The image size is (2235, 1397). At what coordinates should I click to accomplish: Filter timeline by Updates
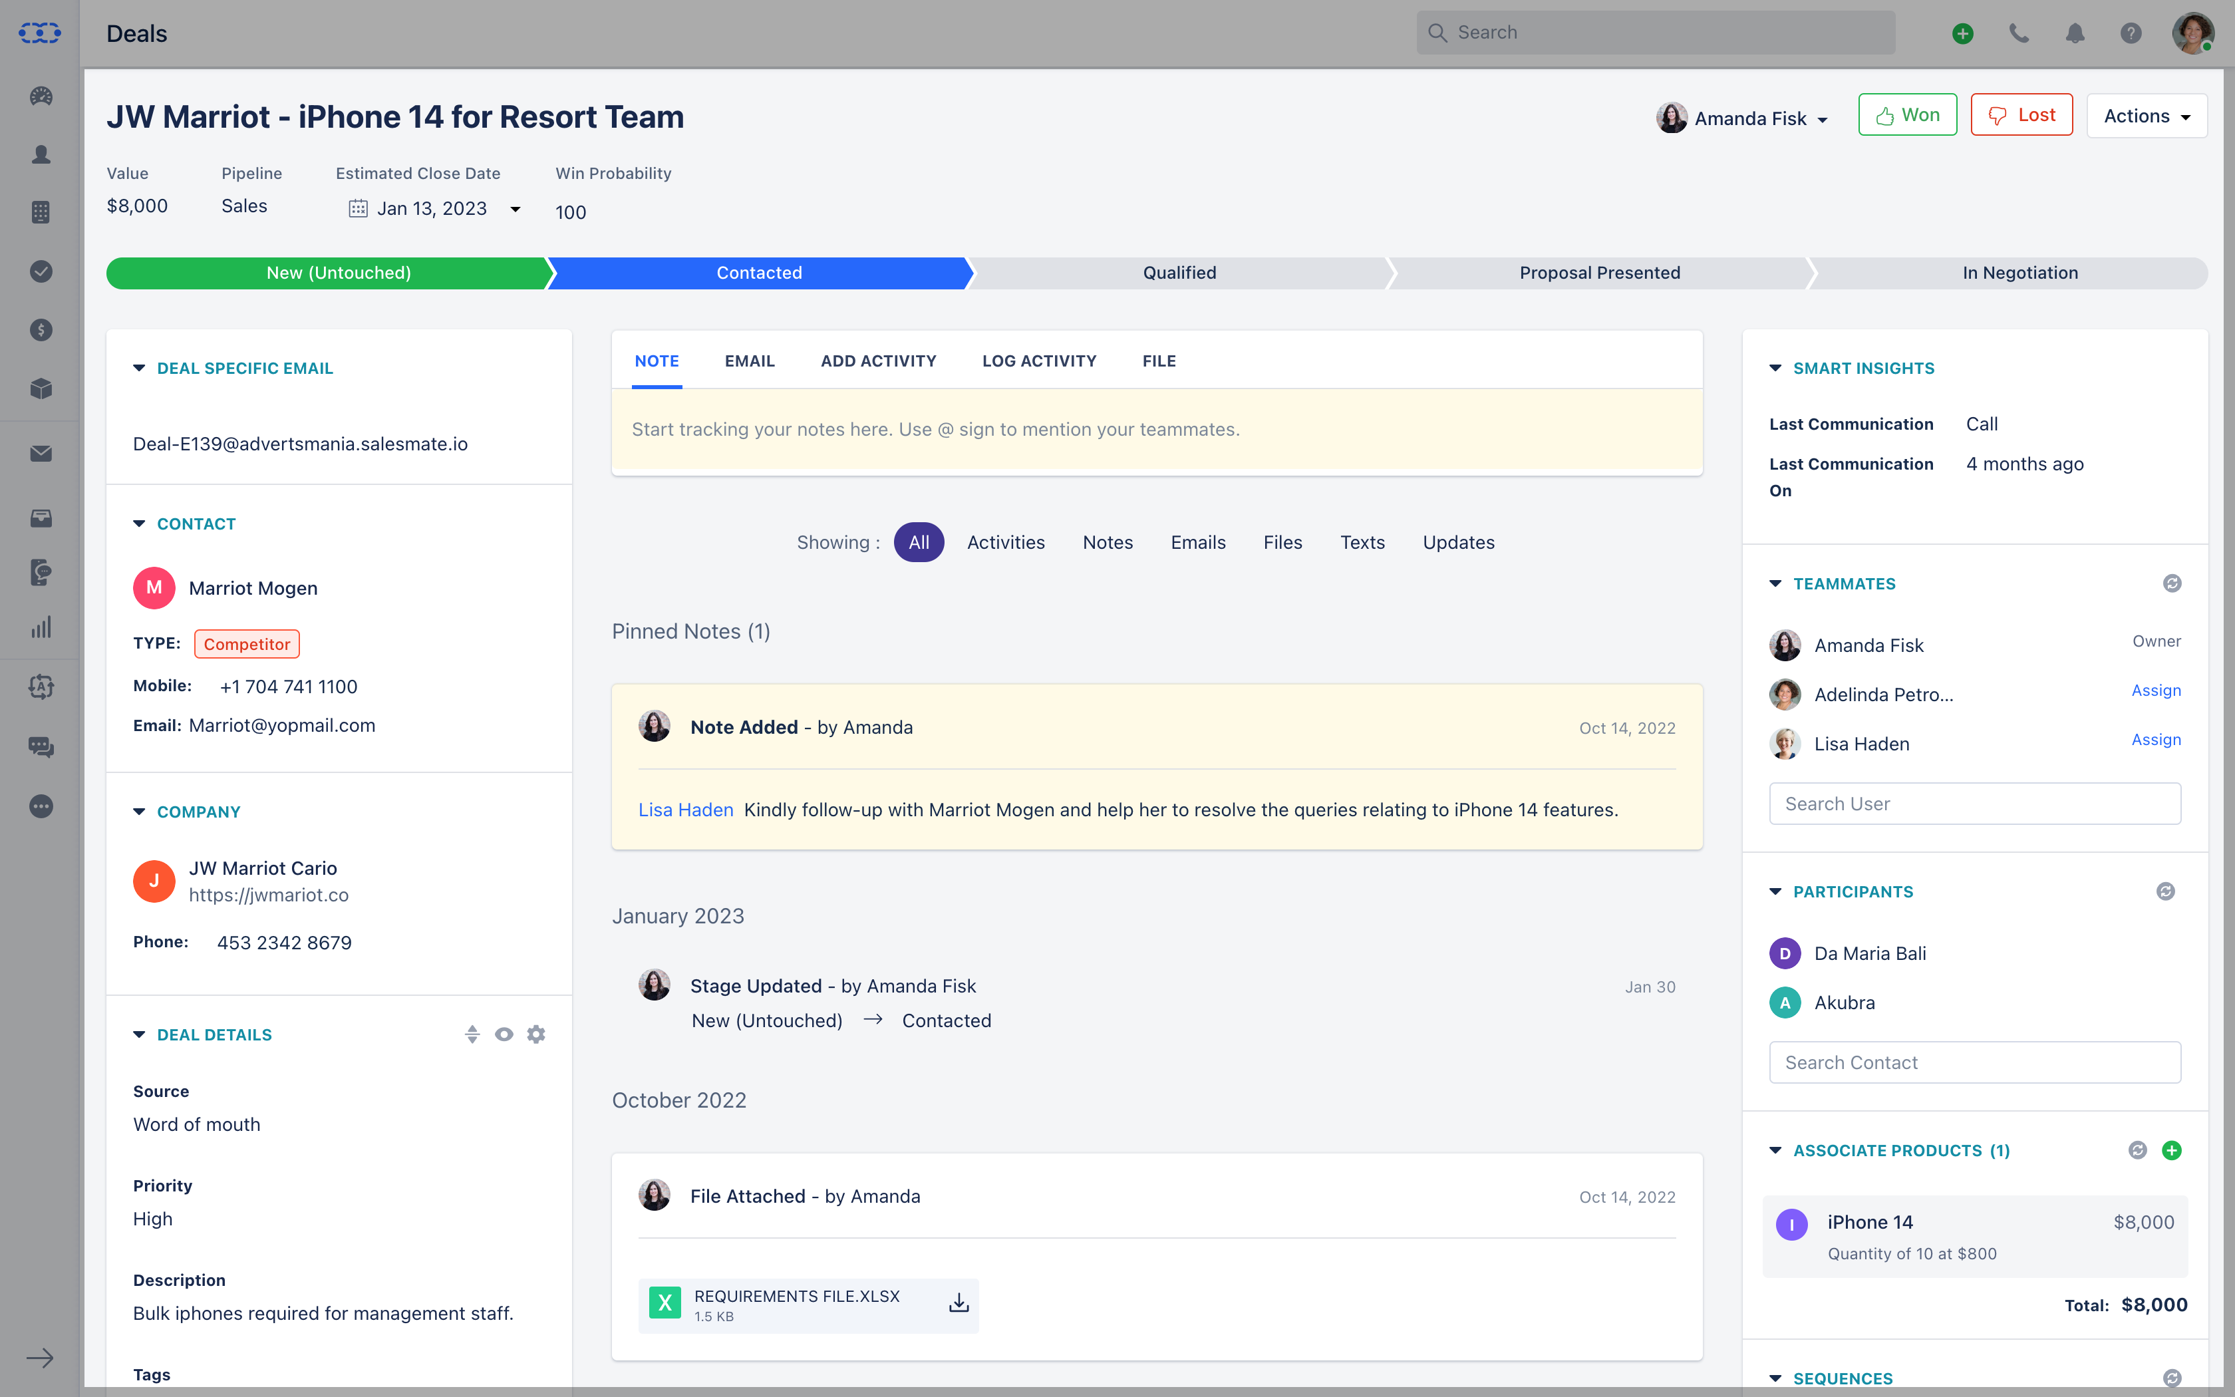(x=1458, y=542)
